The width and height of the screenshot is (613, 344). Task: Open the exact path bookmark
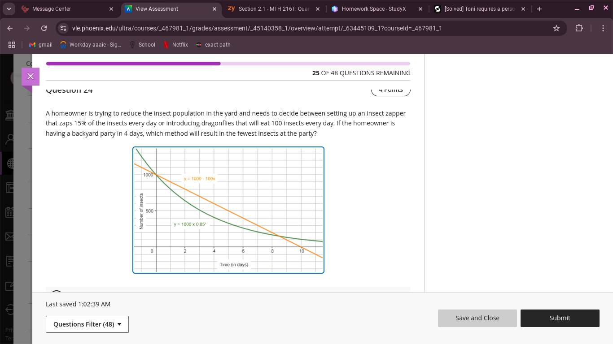click(213, 45)
